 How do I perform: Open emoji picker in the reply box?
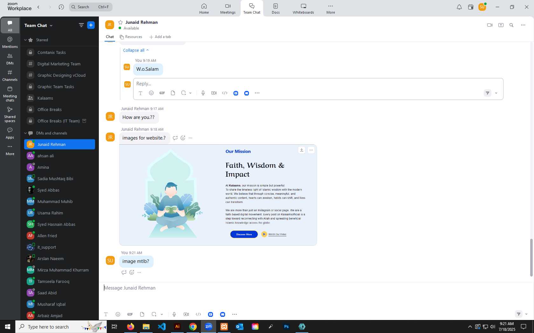pos(151,93)
